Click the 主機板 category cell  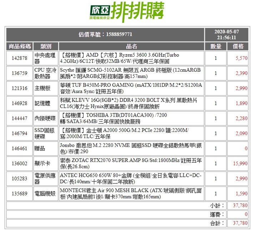click(46, 88)
